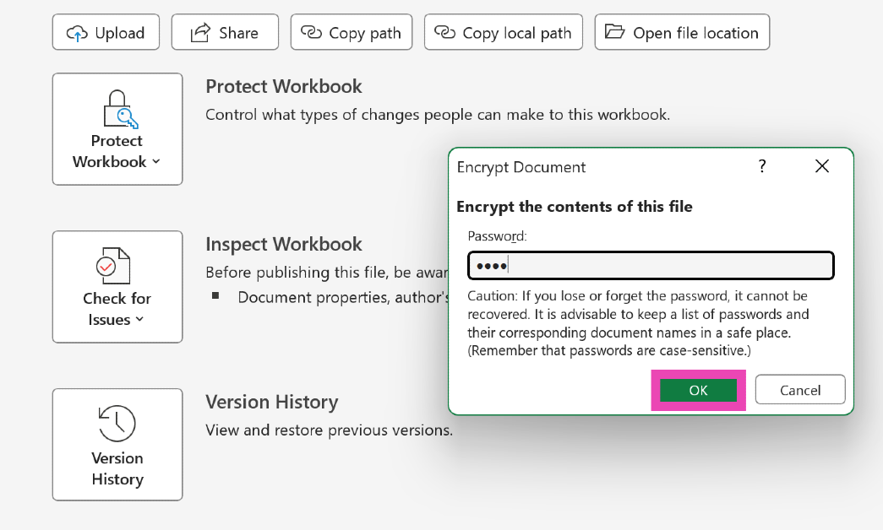The image size is (883, 530).
Task: Cancel the Encrypt Document dialog
Action: [x=799, y=390]
